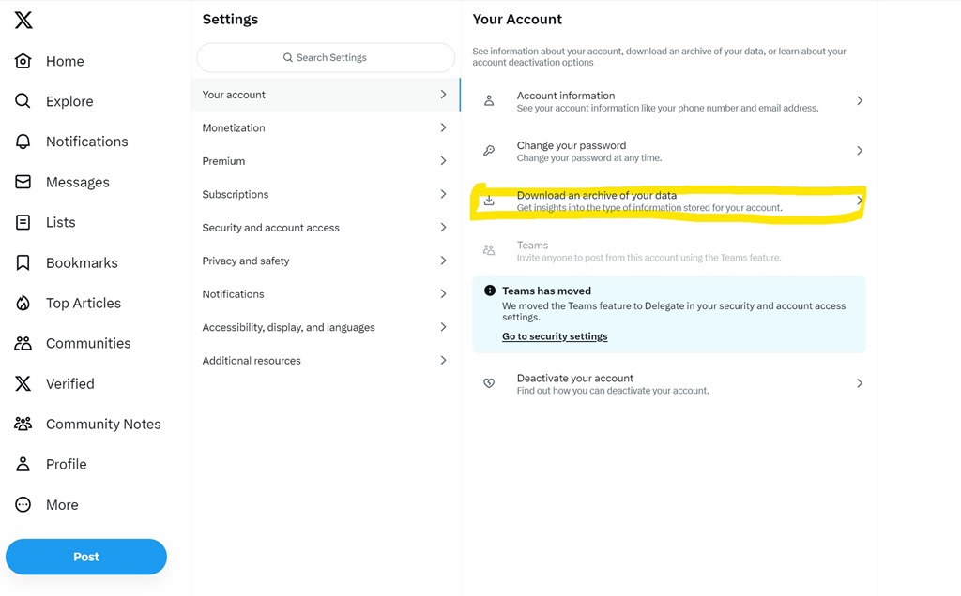This screenshot has height=596, width=961.
Task: Expand the Monetization settings chevron
Action: point(443,127)
